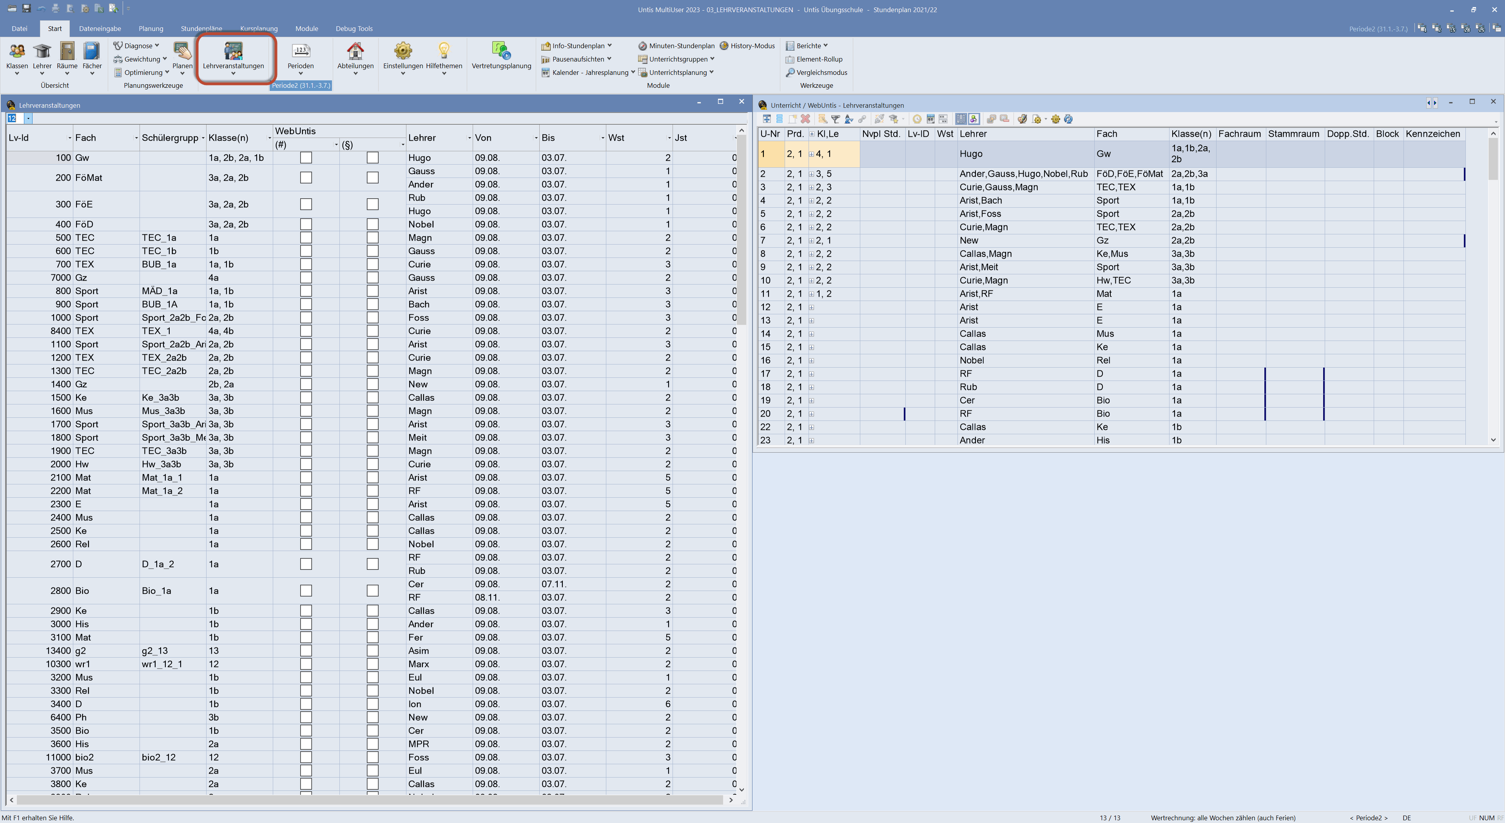The width and height of the screenshot is (1505, 823).
Task: Click the clock icon in Unterricht toolbar
Action: (917, 119)
